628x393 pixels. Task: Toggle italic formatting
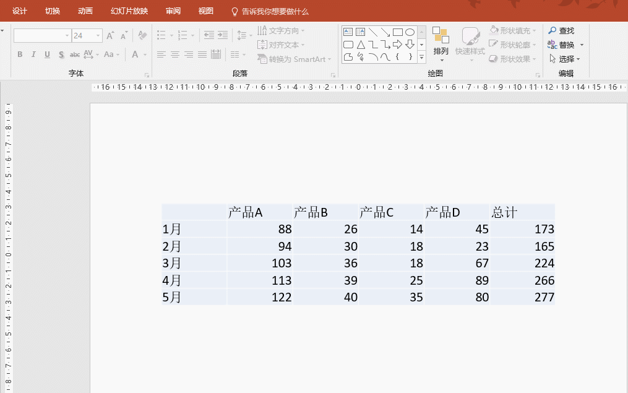33,54
